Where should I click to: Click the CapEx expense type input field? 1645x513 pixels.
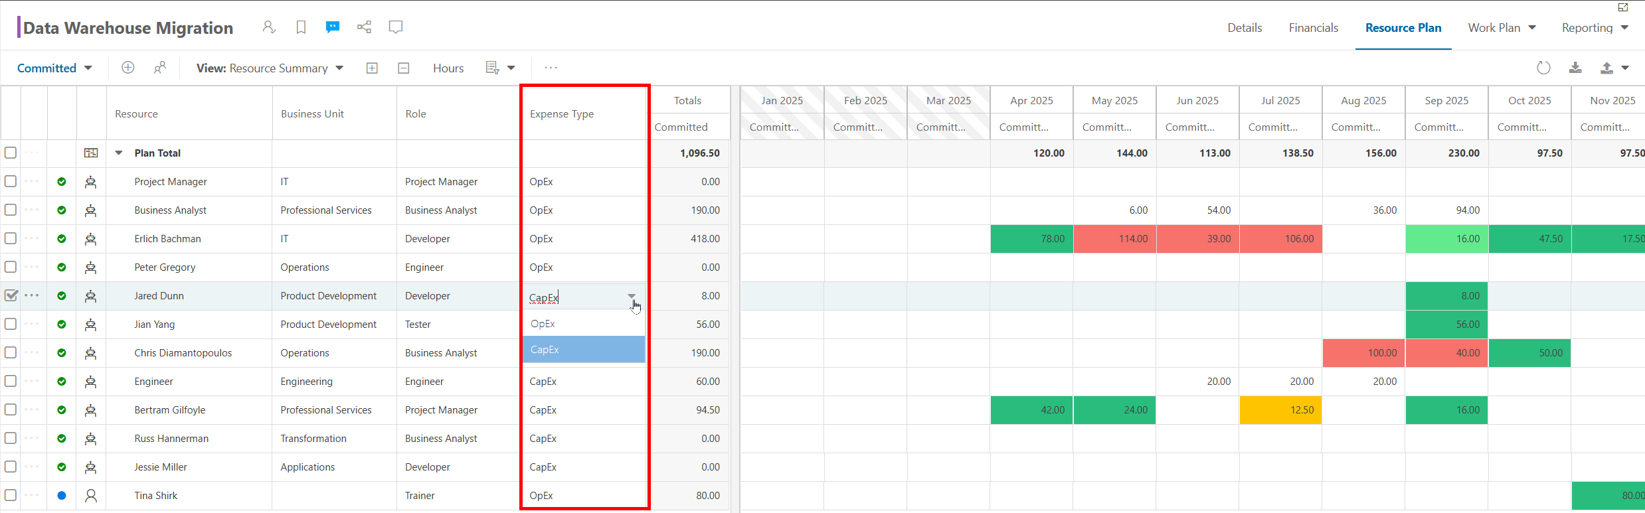574,297
